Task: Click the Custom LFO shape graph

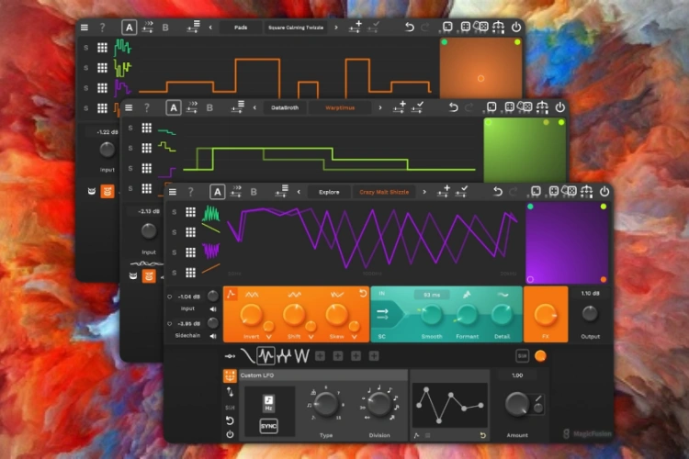Action: (x=449, y=405)
